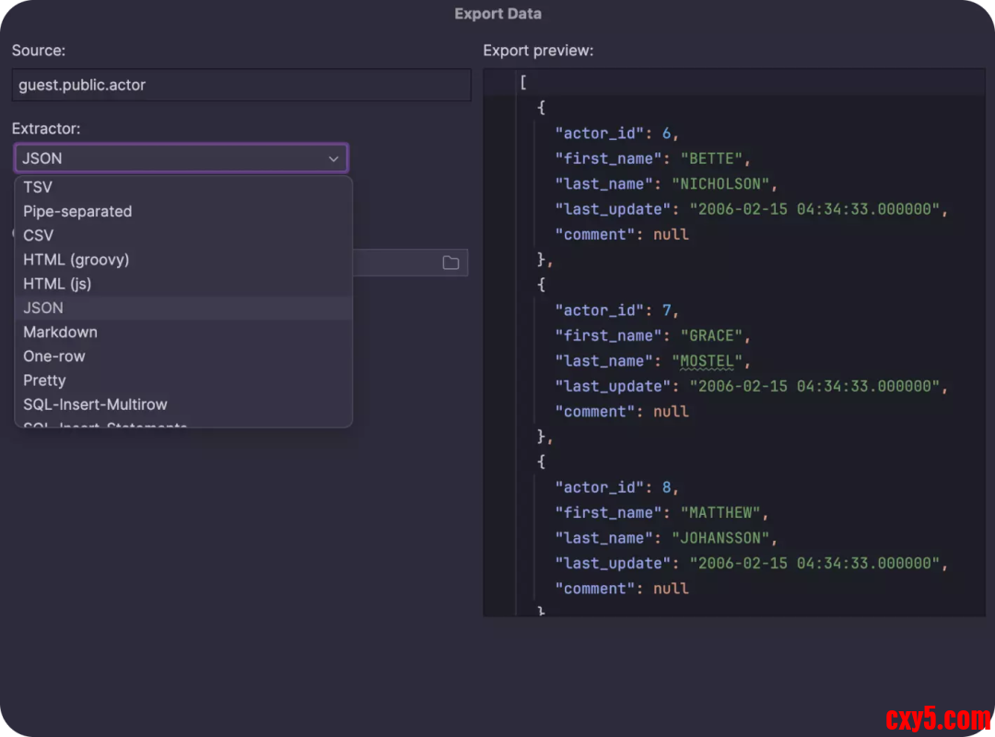This screenshot has width=995, height=737.
Task: Select TSV from the extractor list
Action: [38, 187]
